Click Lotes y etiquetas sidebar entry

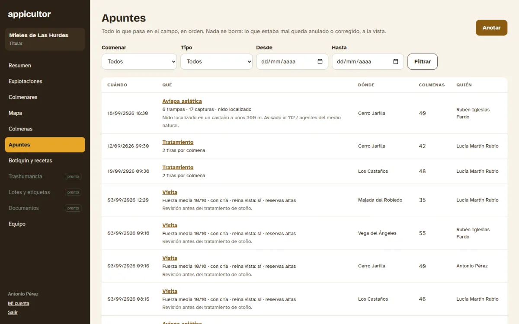(45, 192)
